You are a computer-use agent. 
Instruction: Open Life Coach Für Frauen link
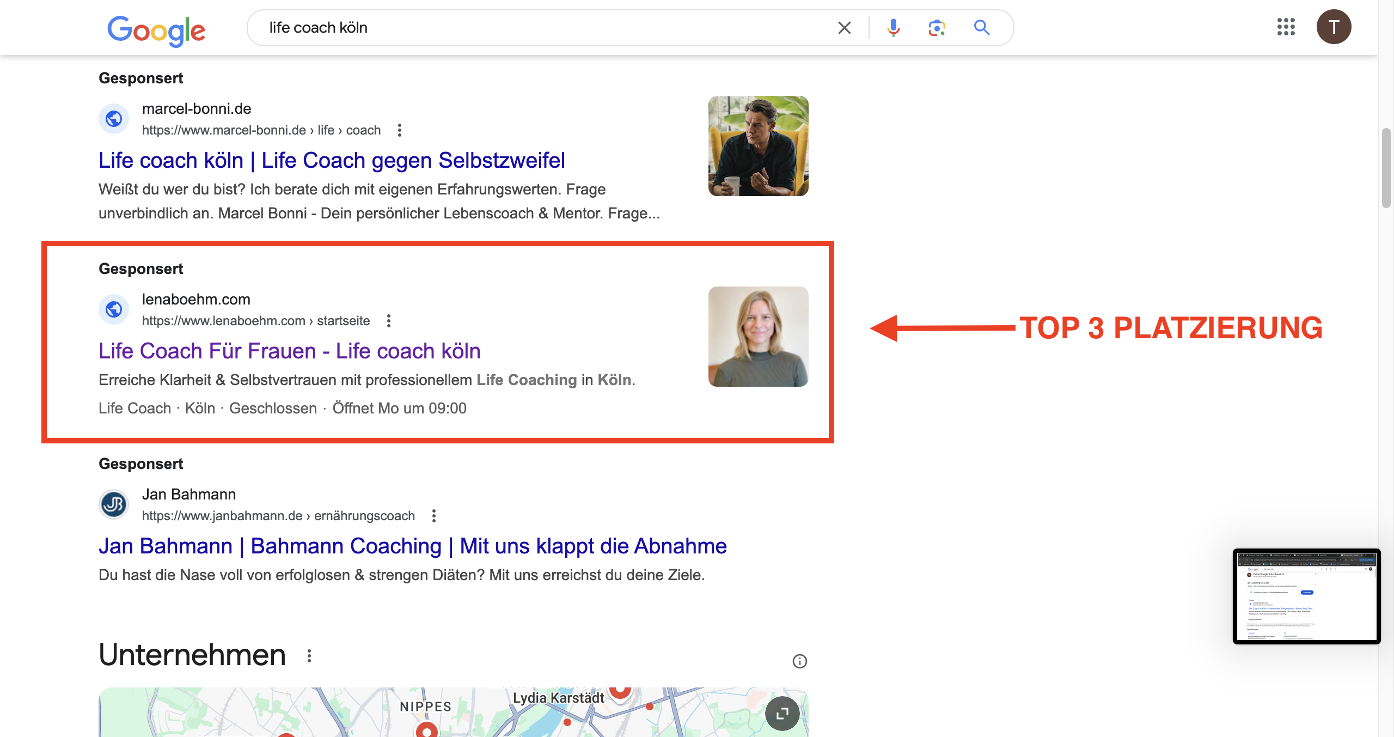[289, 351]
